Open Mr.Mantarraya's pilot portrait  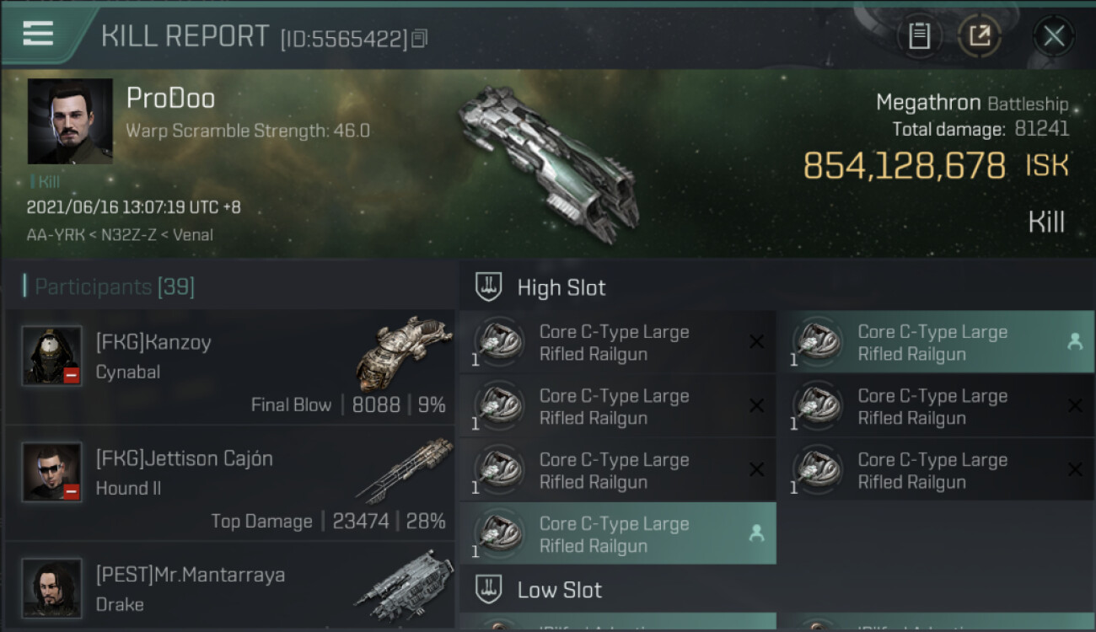point(52,587)
